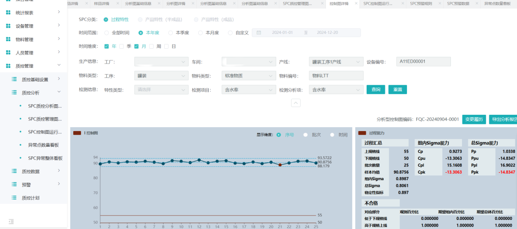Click the 物料编号 input field
The image size is (517, 229).
pos(336,76)
